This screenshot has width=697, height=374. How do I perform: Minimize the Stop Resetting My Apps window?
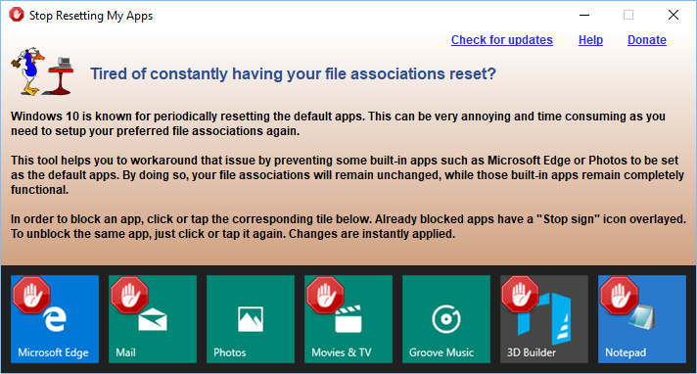tap(584, 15)
